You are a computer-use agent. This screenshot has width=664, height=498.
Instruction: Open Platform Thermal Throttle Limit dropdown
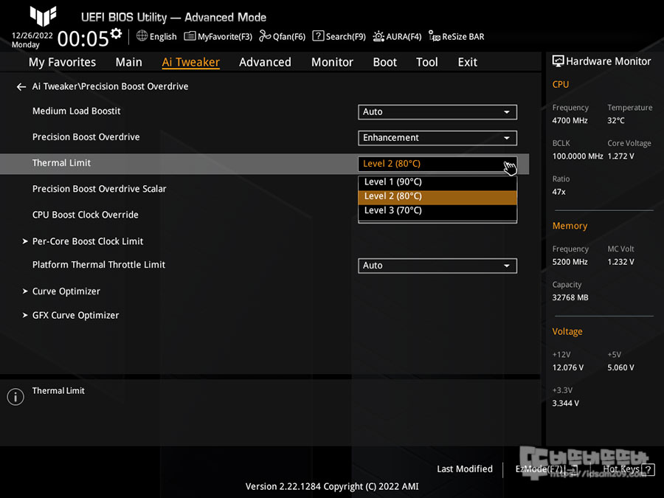pos(438,266)
